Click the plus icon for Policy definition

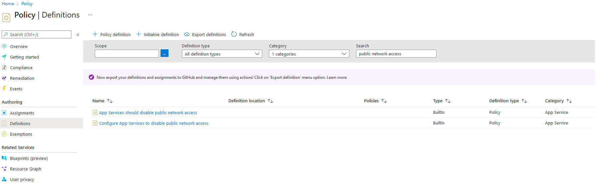pyautogui.click(x=95, y=34)
